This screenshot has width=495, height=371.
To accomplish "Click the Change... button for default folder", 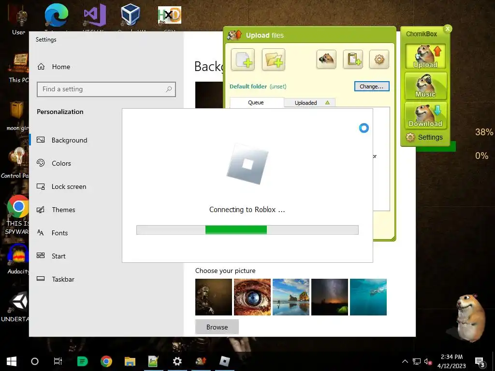I will click(x=372, y=86).
